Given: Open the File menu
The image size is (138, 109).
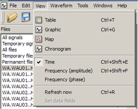Looking at the screenshot, I should (x=13, y=6).
